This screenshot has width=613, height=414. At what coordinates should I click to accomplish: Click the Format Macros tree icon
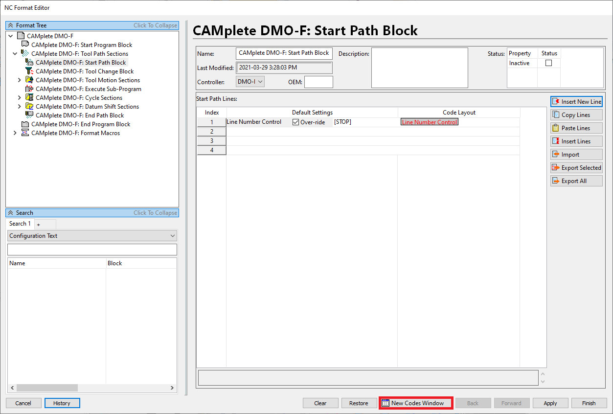pos(25,133)
